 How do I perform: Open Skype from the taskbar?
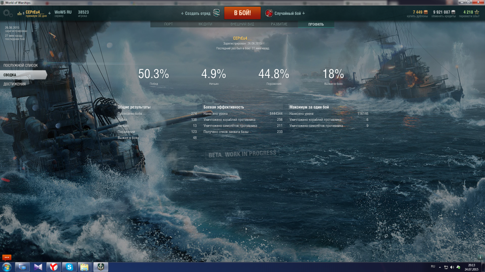point(69,267)
